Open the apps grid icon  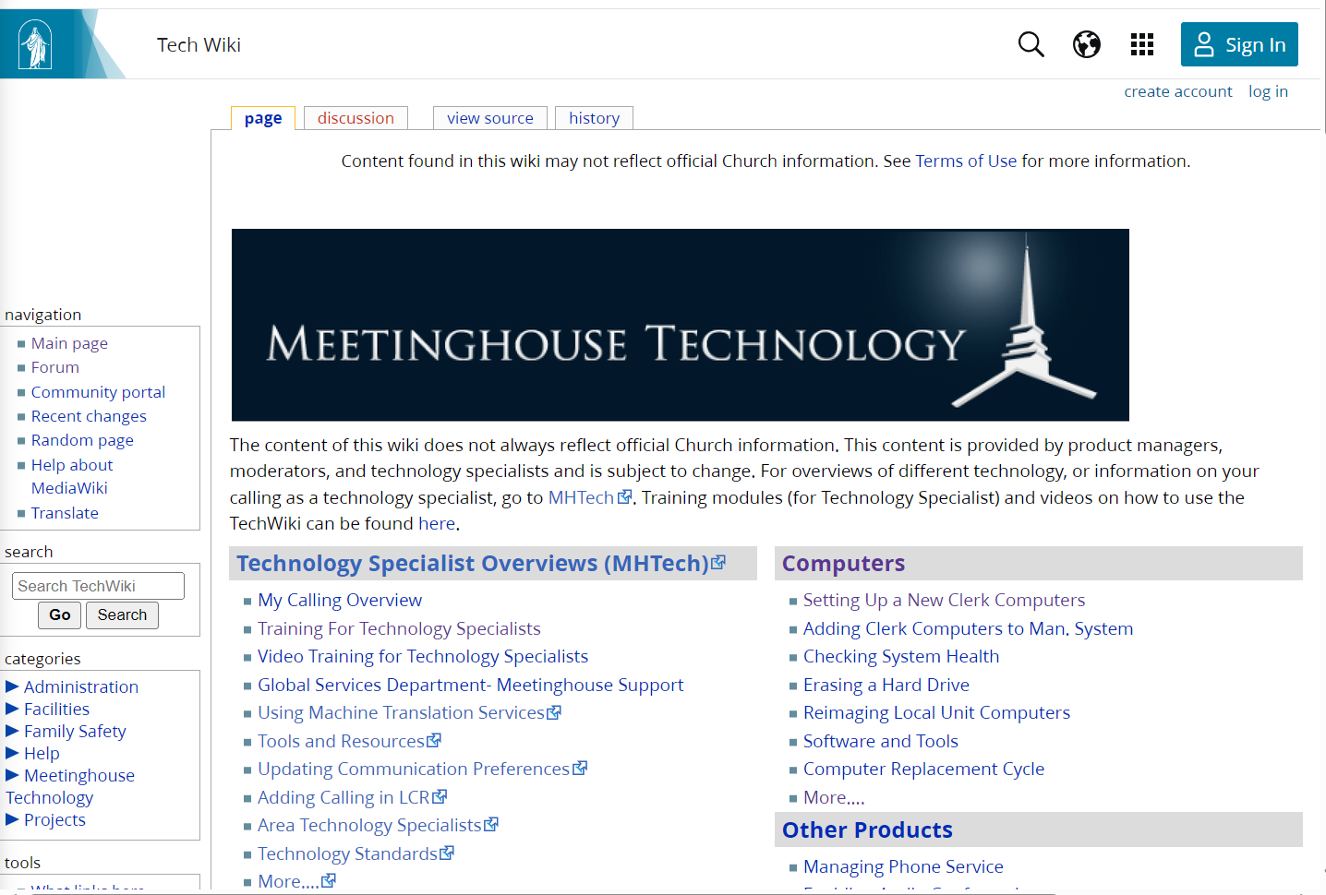[1142, 44]
